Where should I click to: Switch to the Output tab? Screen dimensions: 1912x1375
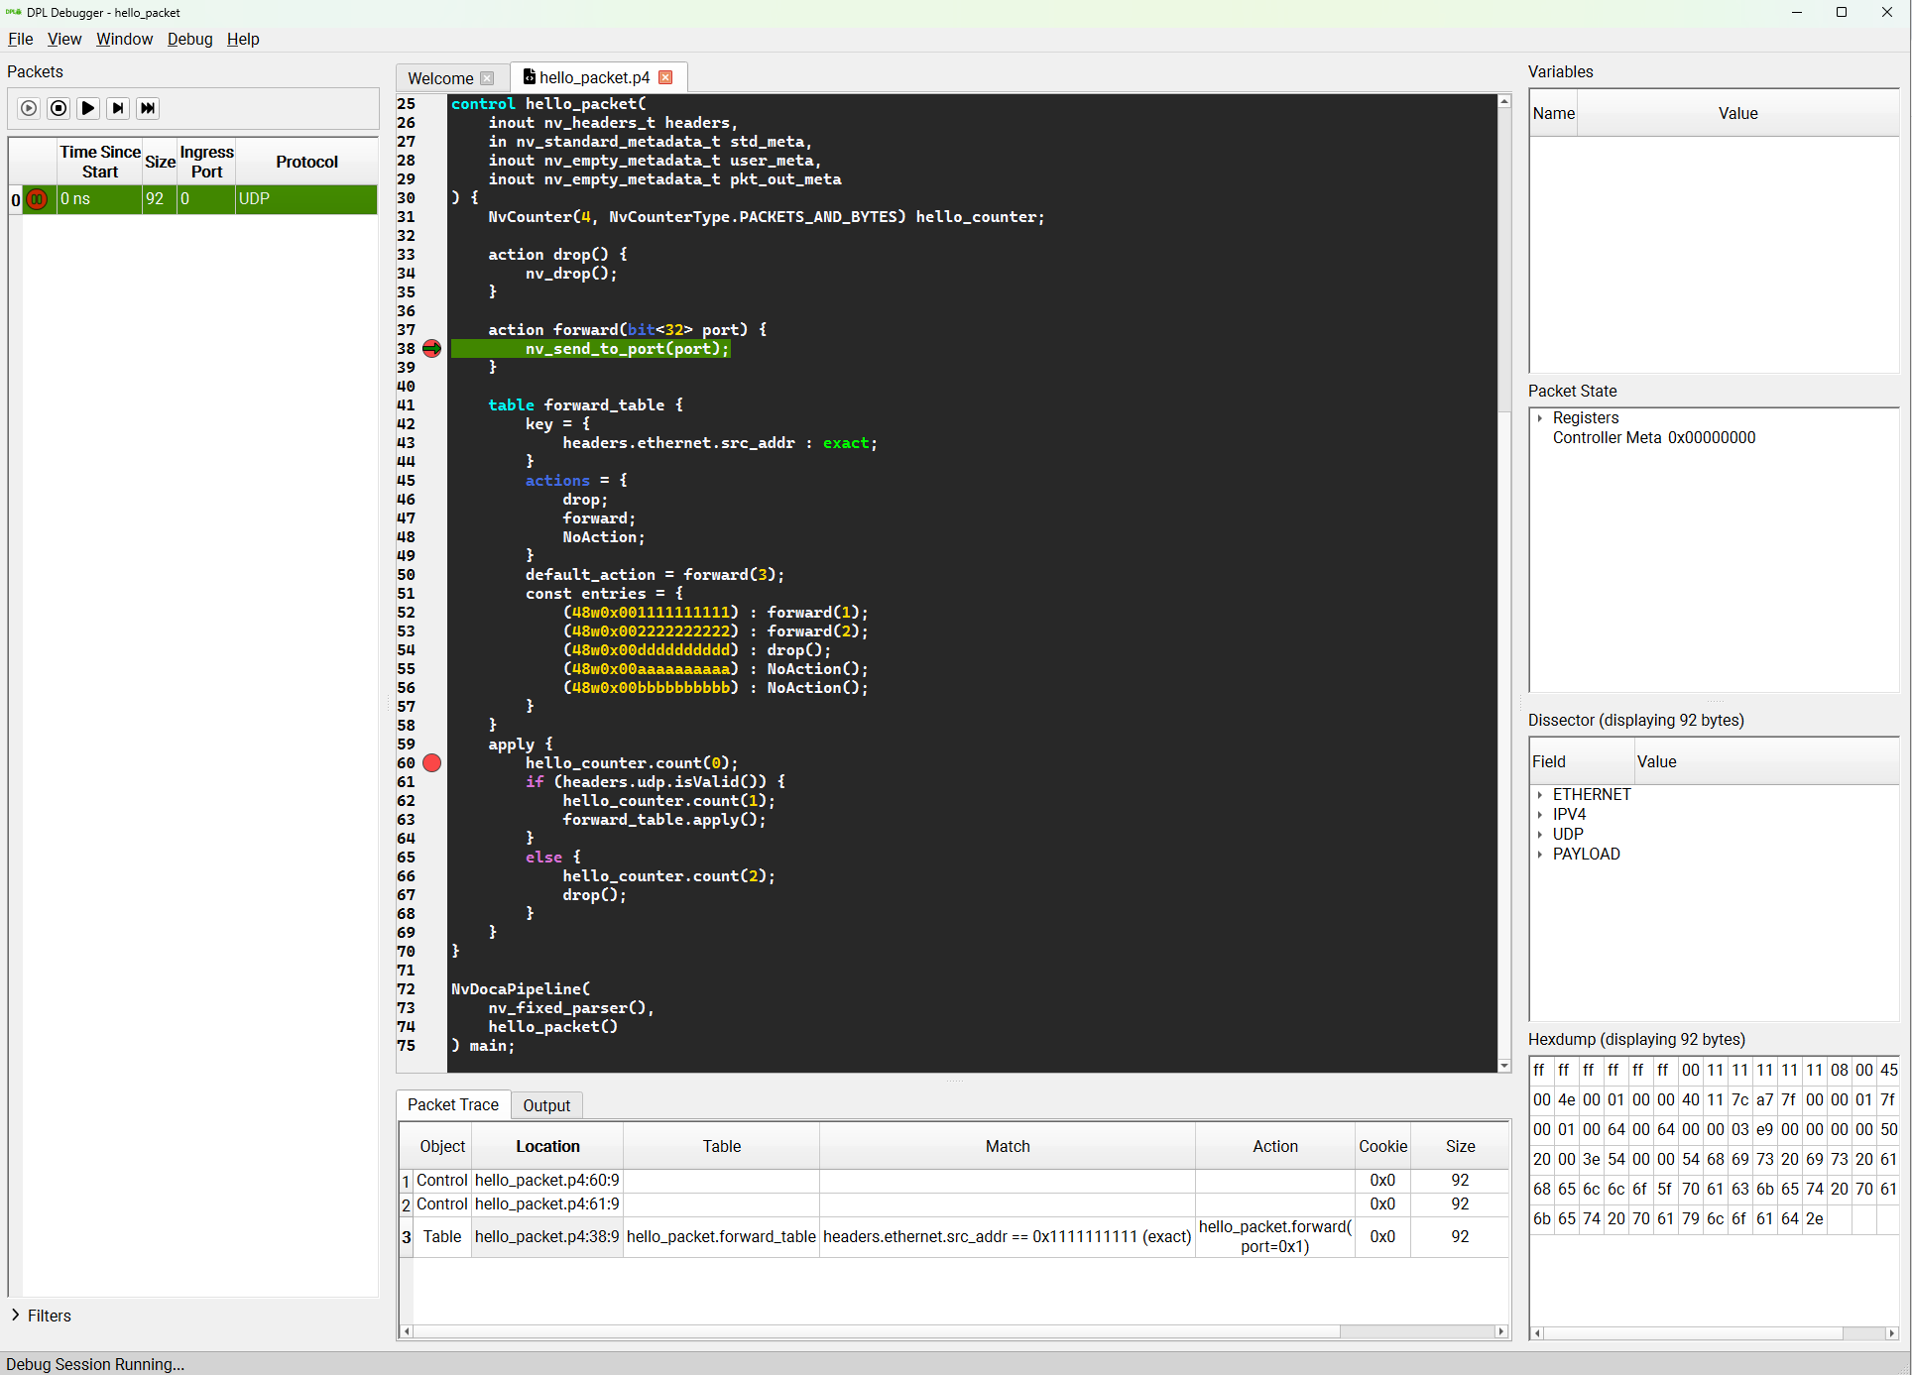tap(546, 1105)
